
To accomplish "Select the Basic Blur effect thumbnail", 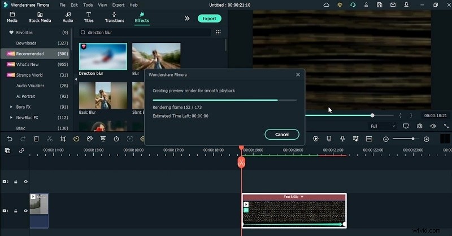I will (x=103, y=95).
